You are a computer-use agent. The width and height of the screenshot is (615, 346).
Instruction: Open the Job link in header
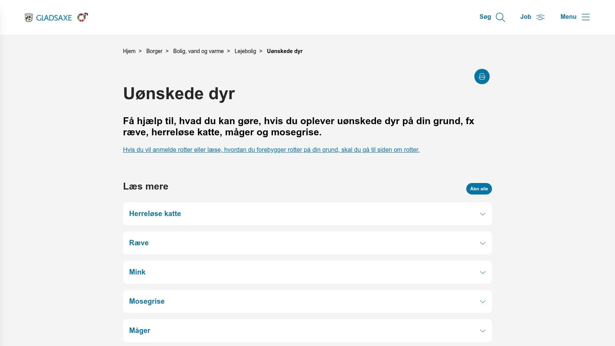(x=525, y=17)
